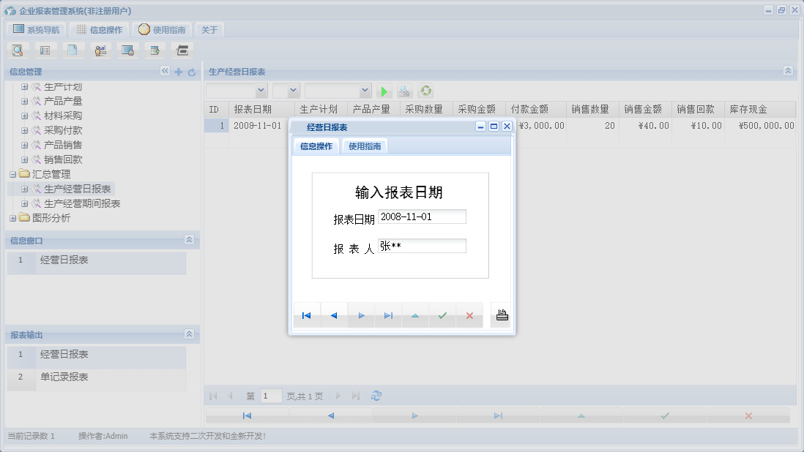Cancel record with red X in dialog
The height and width of the screenshot is (452, 804).
(469, 314)
